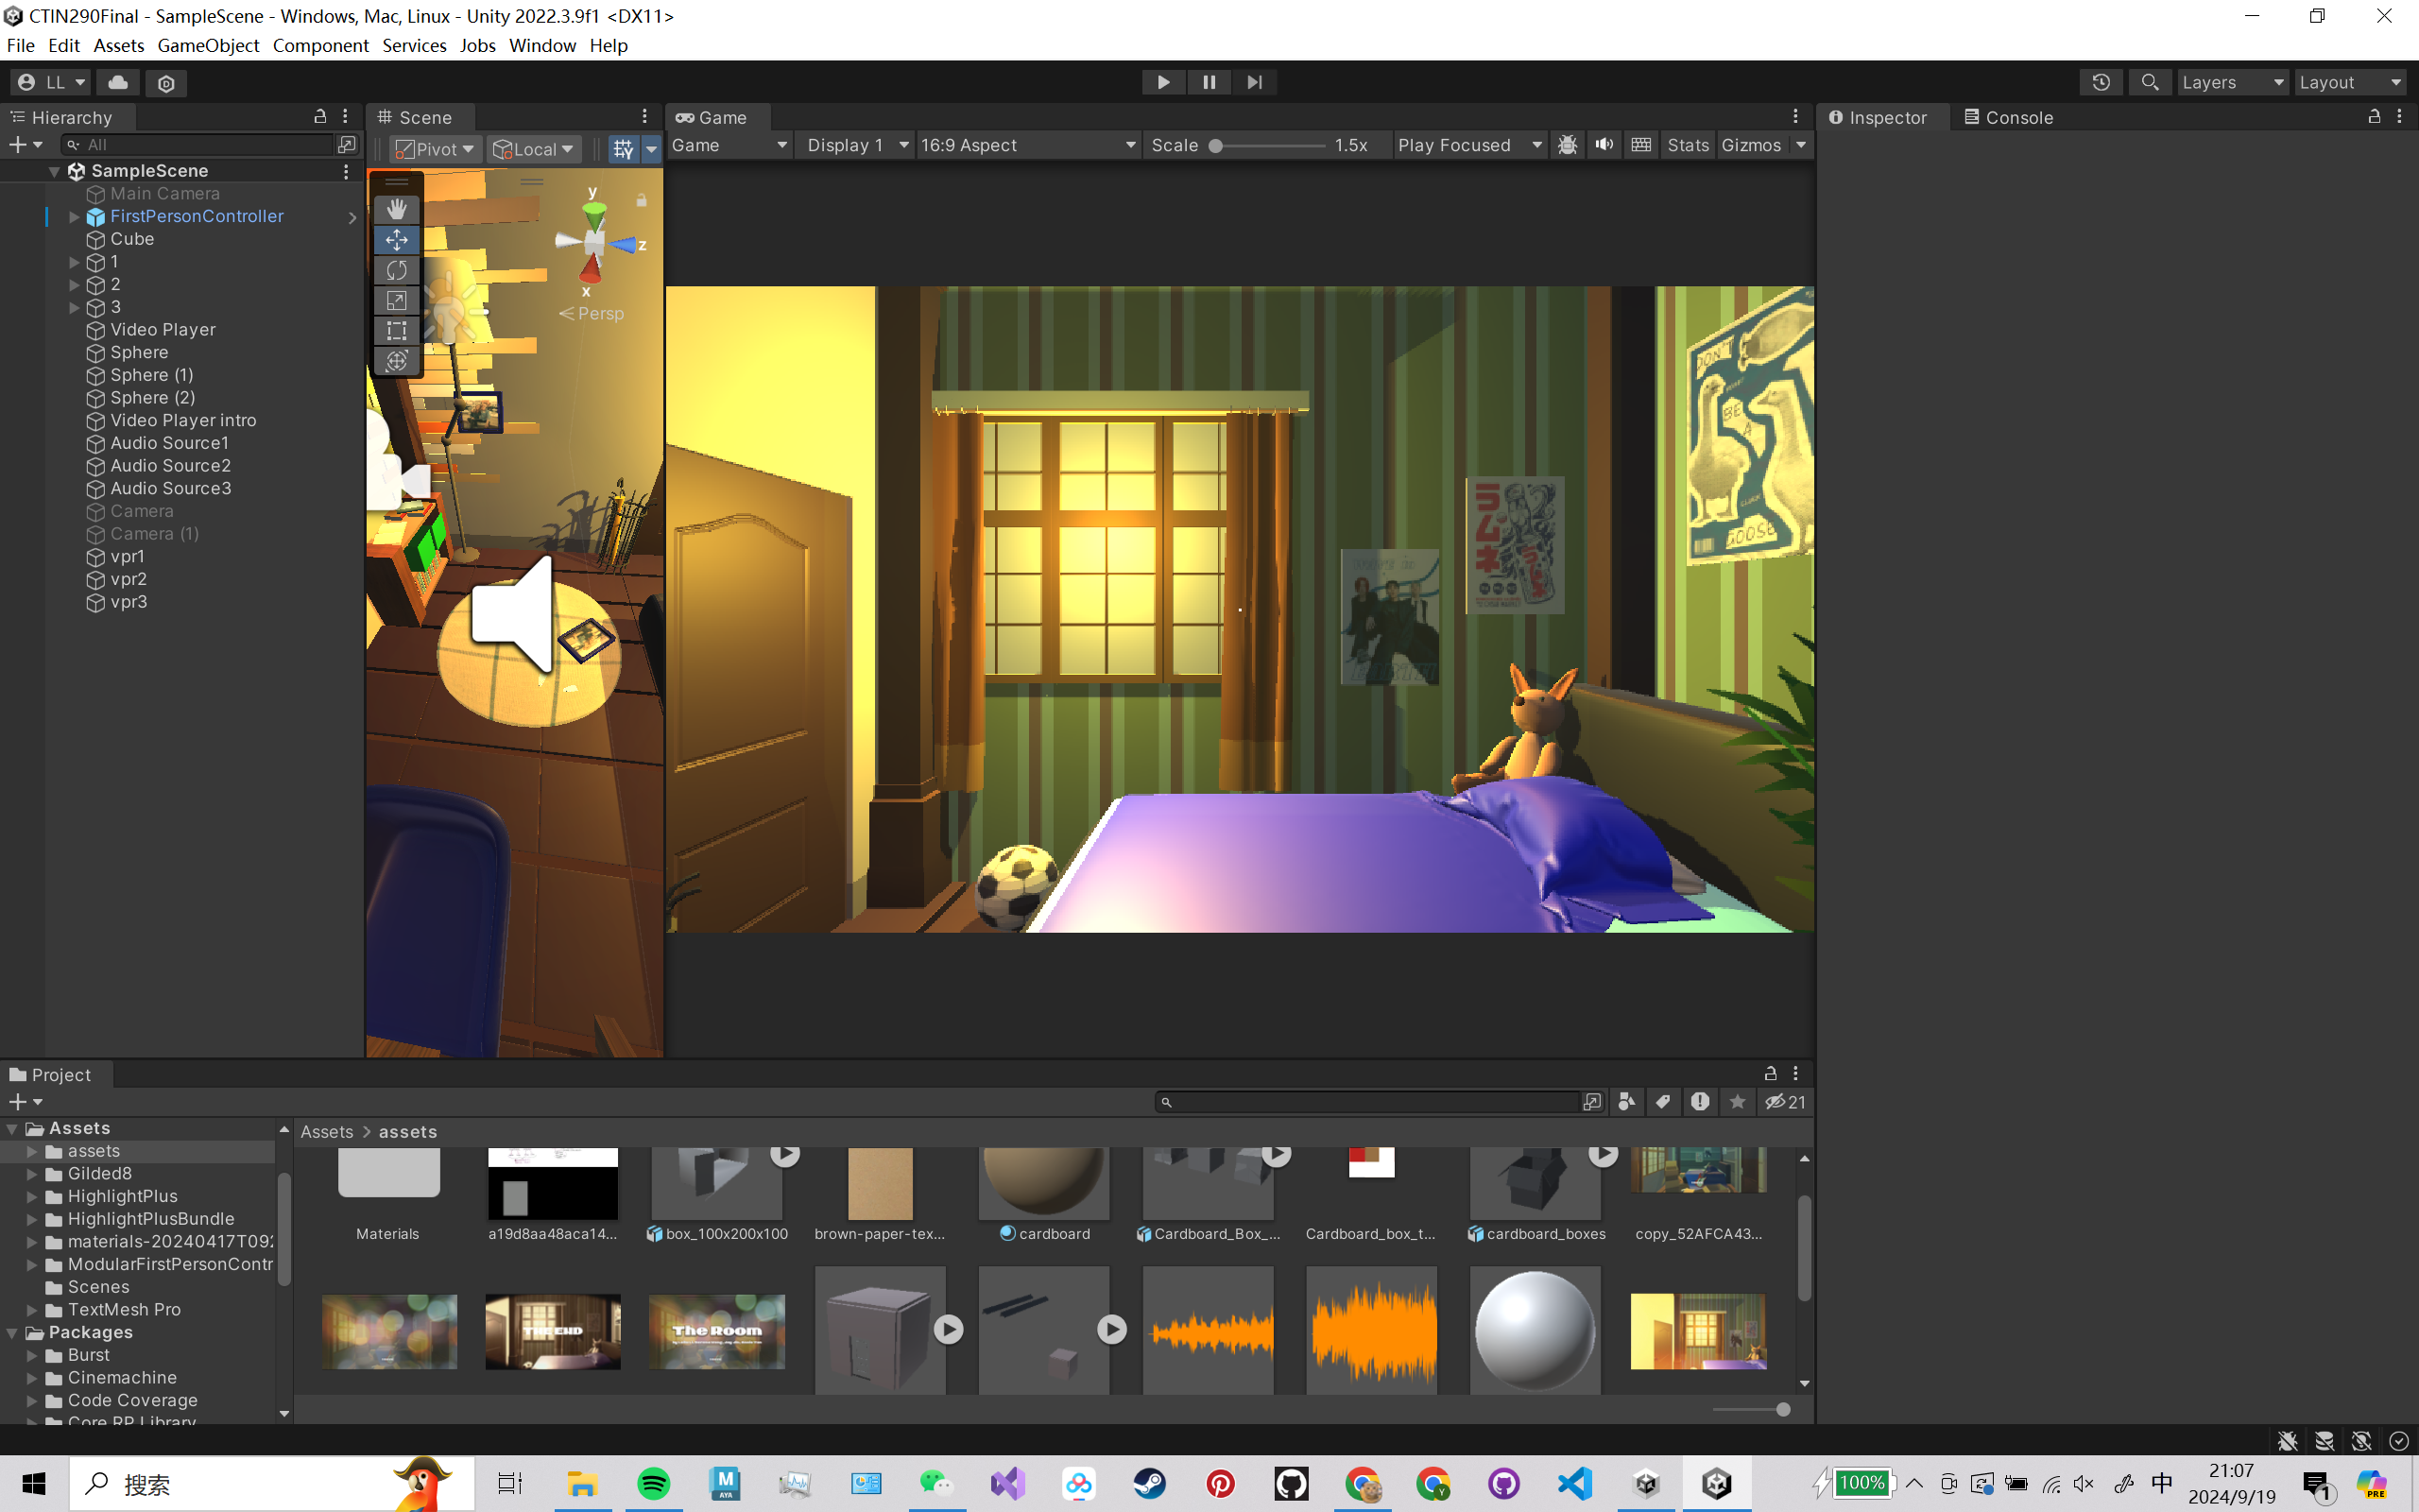Open the Layers dropdown
Viewport: 2419px width, 1512px height.
2231,82
